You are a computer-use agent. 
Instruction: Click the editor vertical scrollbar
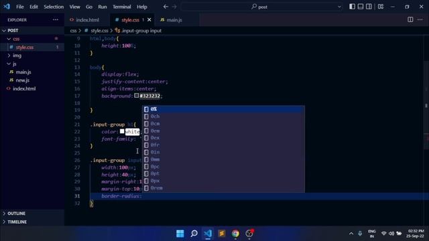point(426,105)
